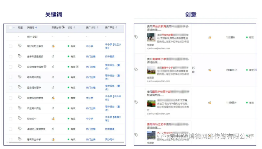262x149 pixels.
Task: Edit images via the pencil icon beside 7张图片
Action: click(x=236, y=70)
